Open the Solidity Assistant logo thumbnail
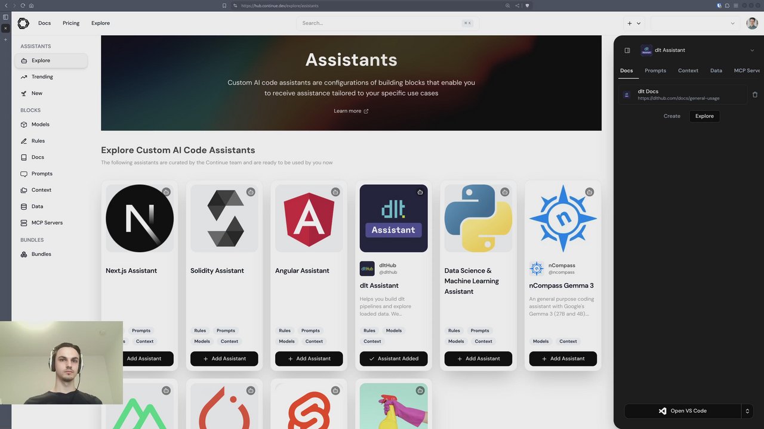 click(x=224, y=218)
